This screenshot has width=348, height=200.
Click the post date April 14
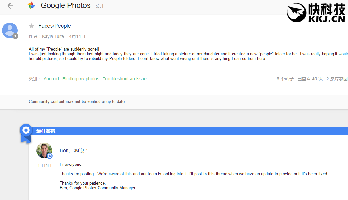coord(77,36)
